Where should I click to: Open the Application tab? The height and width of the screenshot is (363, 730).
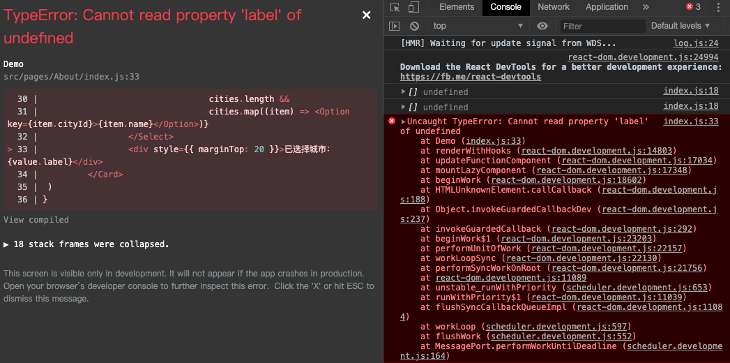607,7
